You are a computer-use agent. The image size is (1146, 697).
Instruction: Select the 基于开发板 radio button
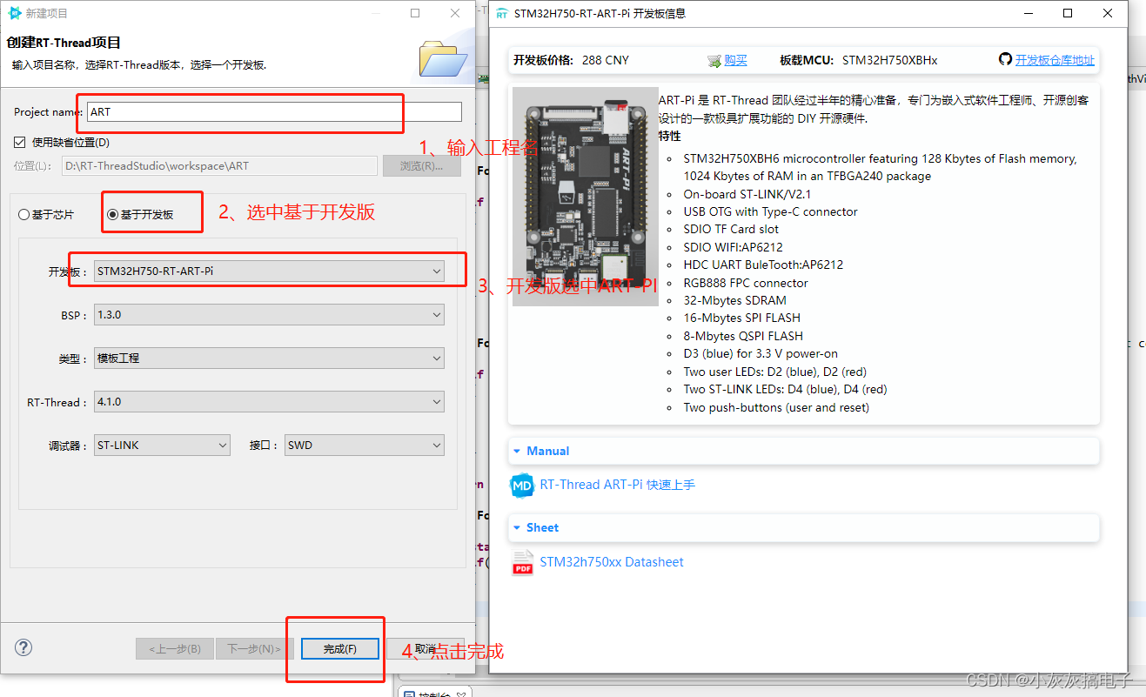point(112,215)
